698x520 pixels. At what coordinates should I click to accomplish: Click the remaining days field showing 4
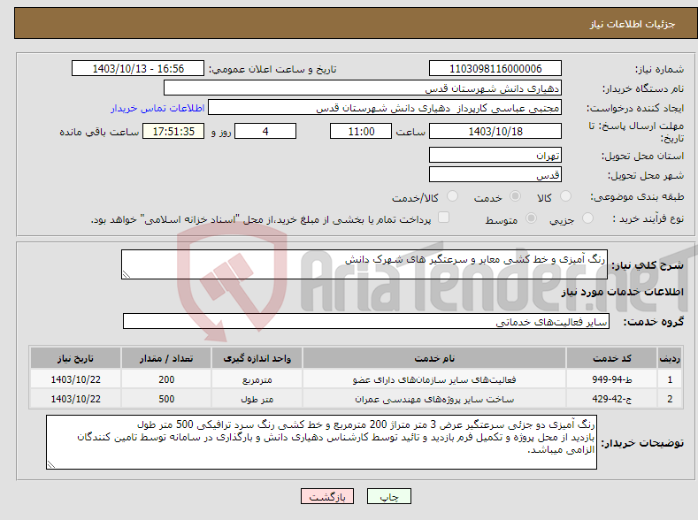pos(265,131)
